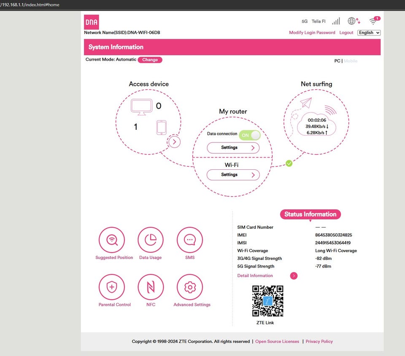Click the browser address bar URL
The image size is (405, 356).
(30, 5)
